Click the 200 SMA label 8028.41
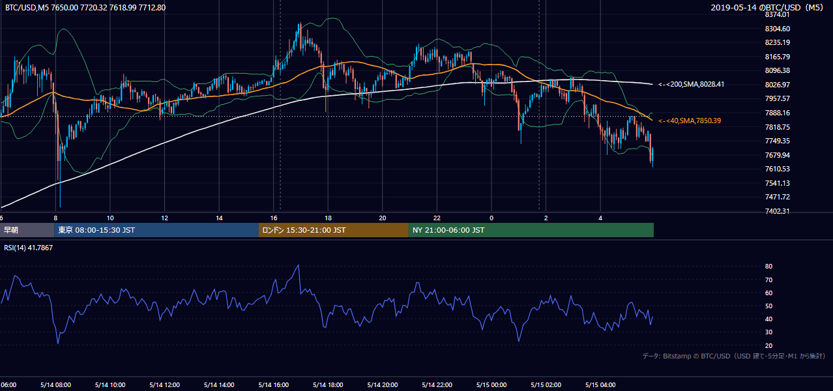The width and height of the screenshot is (833, 391). [692, 84]
